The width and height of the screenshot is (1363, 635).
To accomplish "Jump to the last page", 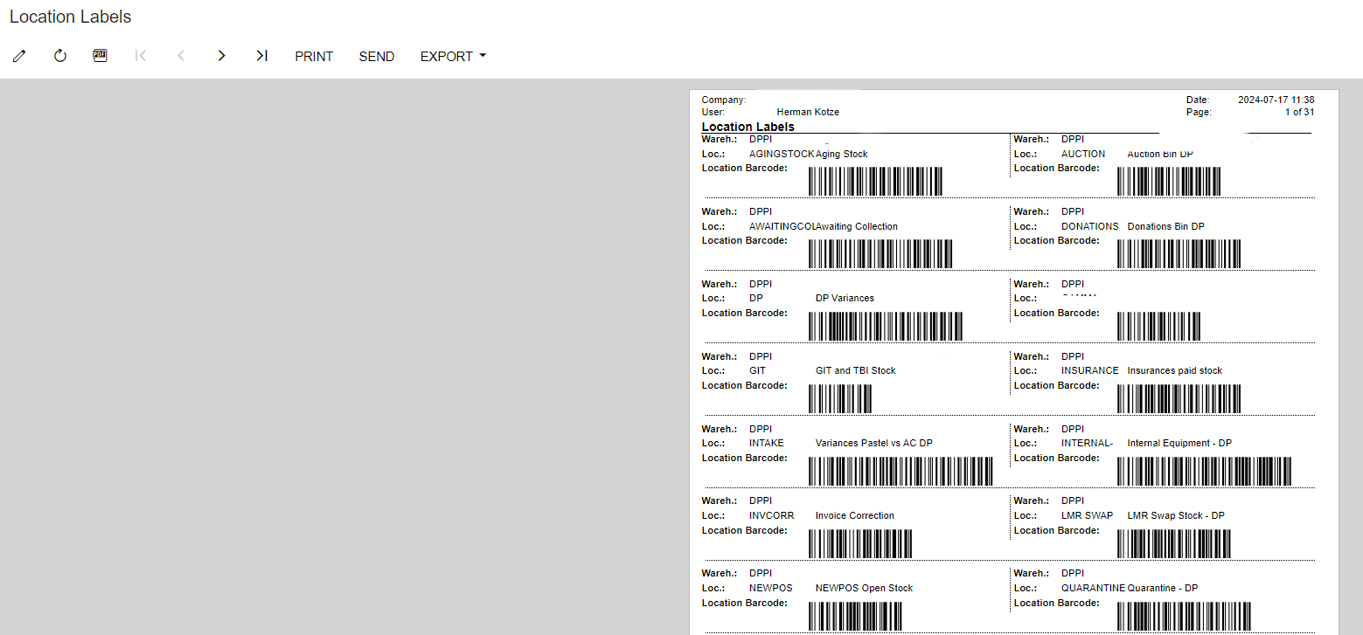I will pos(261,56).
